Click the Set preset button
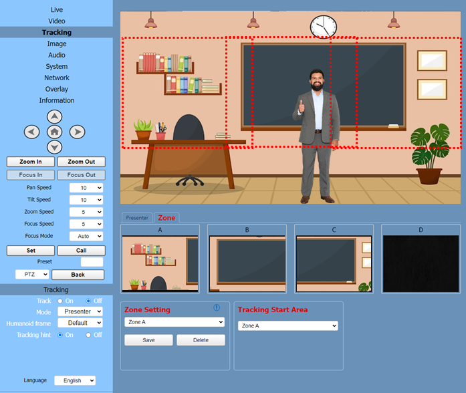Screen dimensions: 466x393 31,251
